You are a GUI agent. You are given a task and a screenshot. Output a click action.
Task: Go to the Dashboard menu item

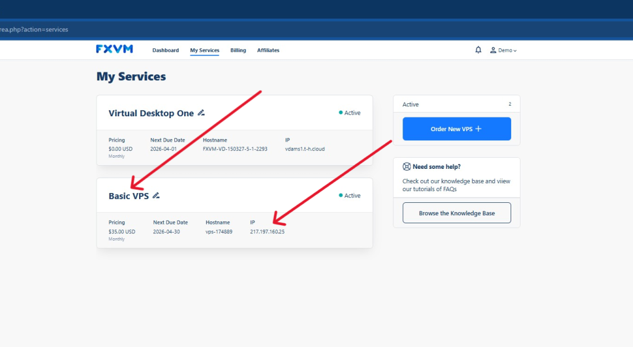(x=166, y=50)
